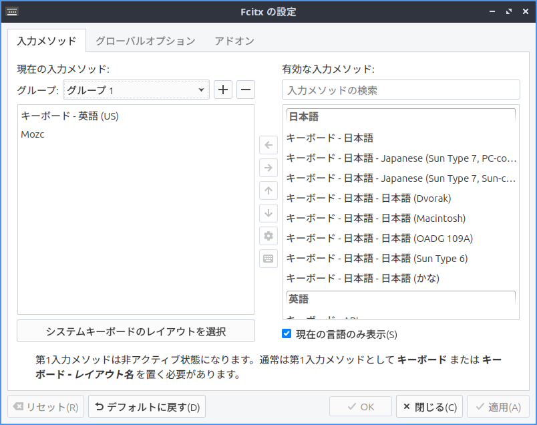The image size is (537, 425).
Task: Click the リセット(R) button
Action: coord(46,406)
